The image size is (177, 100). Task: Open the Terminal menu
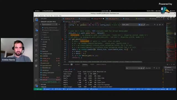[56, 16]
